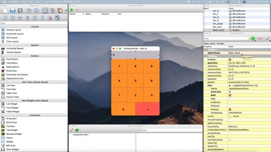Open the Apple menu
This screenshot has width=271, height=152.
(5, 2)
